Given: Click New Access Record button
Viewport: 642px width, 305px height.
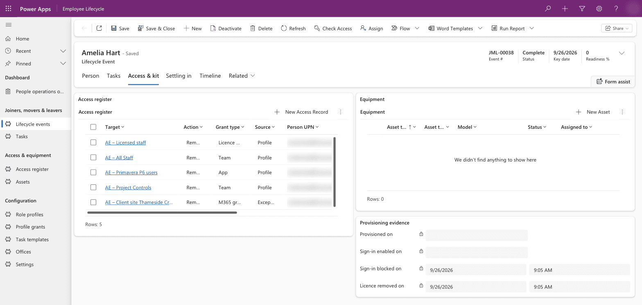Looking at the screenshot, I should [x=302, y=112].
